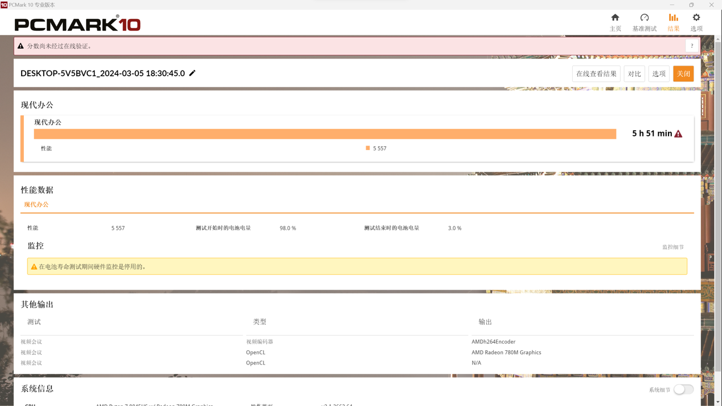The image size is (722, 406).
Task: Click the 测试结束时的电池电量 label
Action: tap(392, 228)
